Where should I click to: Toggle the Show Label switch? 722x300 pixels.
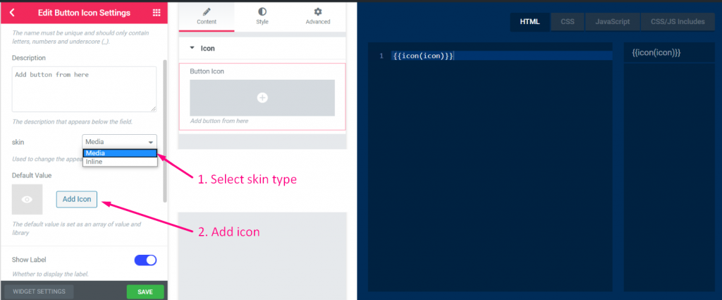click(145, 260)
